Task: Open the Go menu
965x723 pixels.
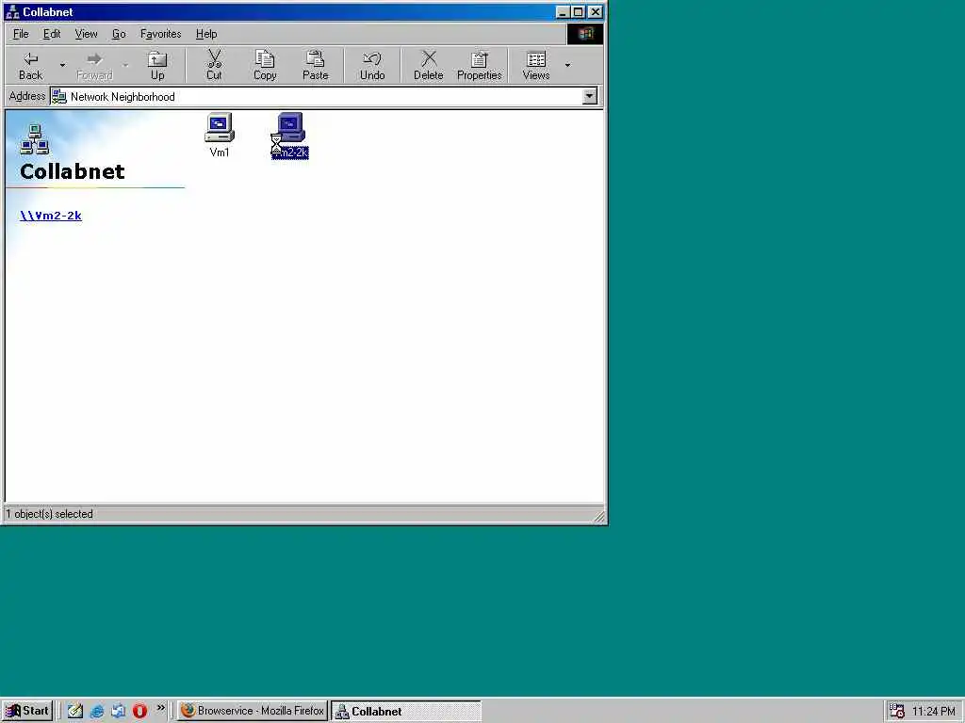Action: (x=119, y=34)
